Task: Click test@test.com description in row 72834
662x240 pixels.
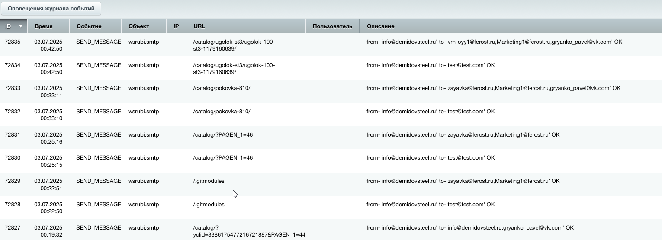Action: point(431,65)
